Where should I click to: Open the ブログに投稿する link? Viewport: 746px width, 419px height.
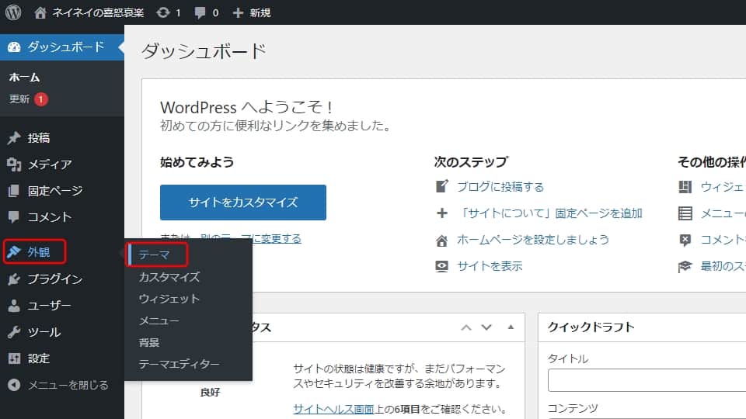(500, 187)
